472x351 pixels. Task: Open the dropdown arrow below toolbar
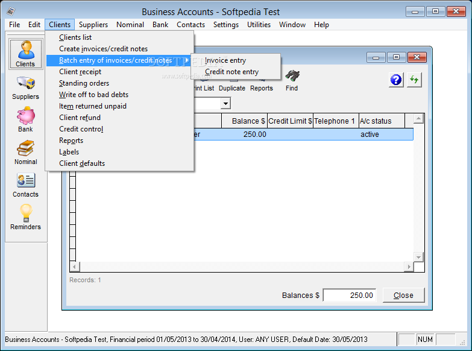(x=225, y=103)
